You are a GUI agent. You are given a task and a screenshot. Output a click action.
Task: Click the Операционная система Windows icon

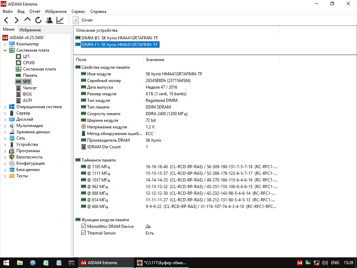point(12,107)
